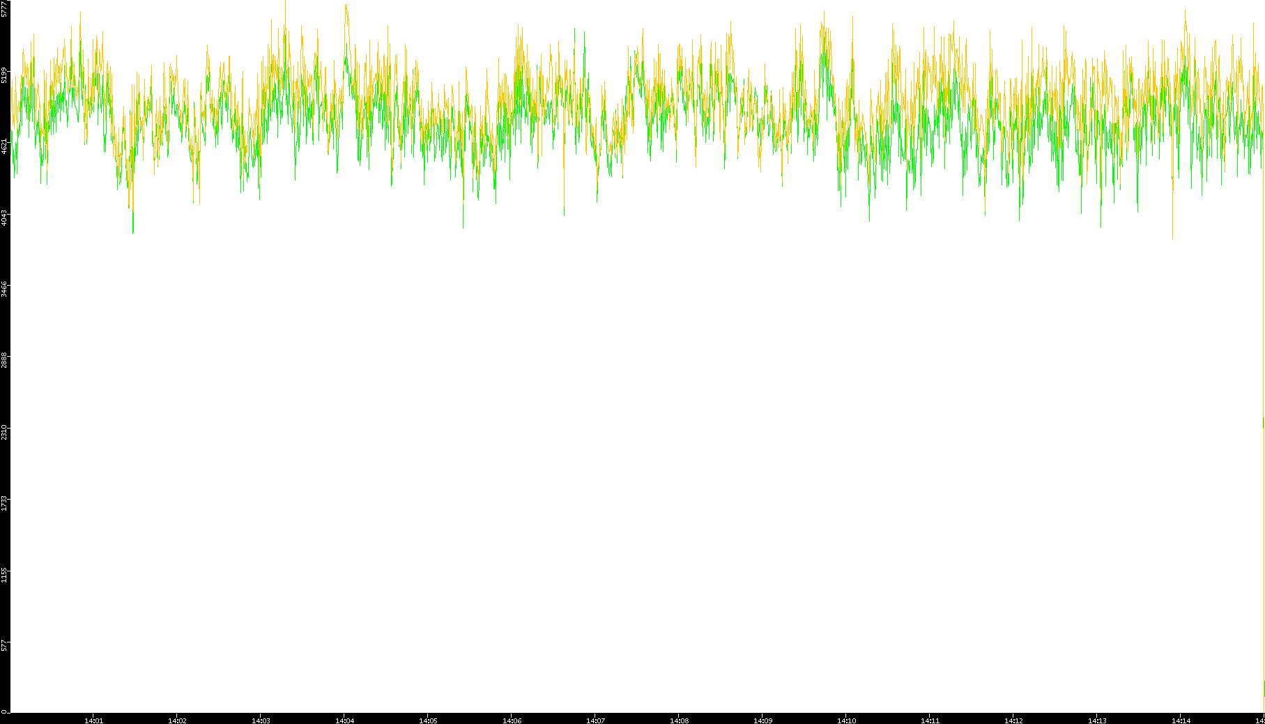1265x724 pixels.
Task: Select the 14:06 time axis label
Action: coord(512,721)
